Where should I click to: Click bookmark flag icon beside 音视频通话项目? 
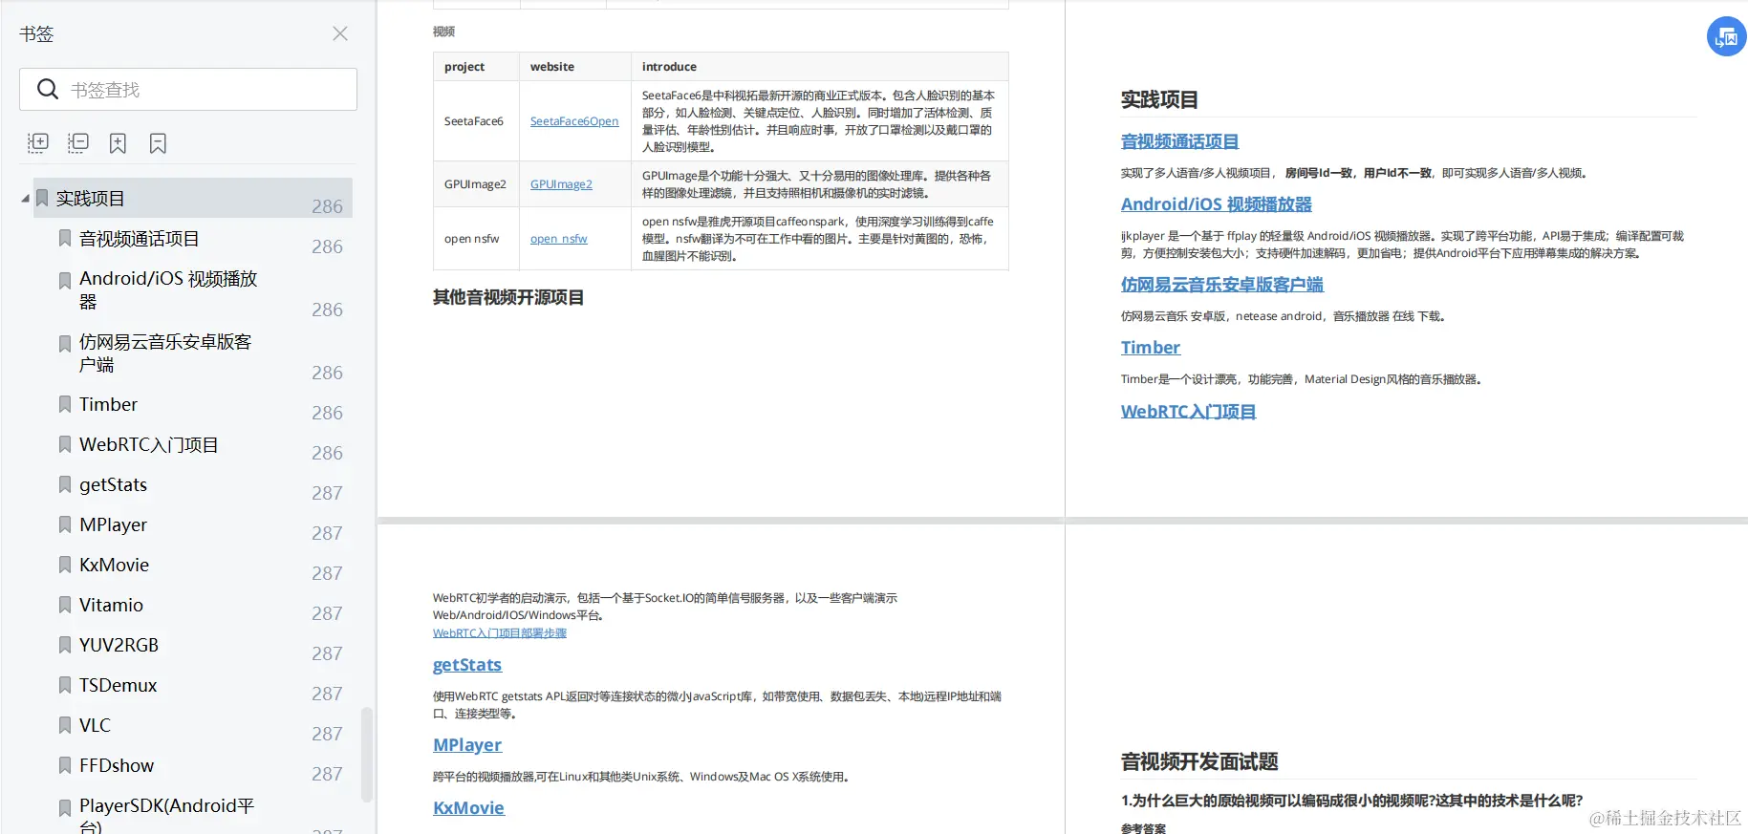[65, 238]
